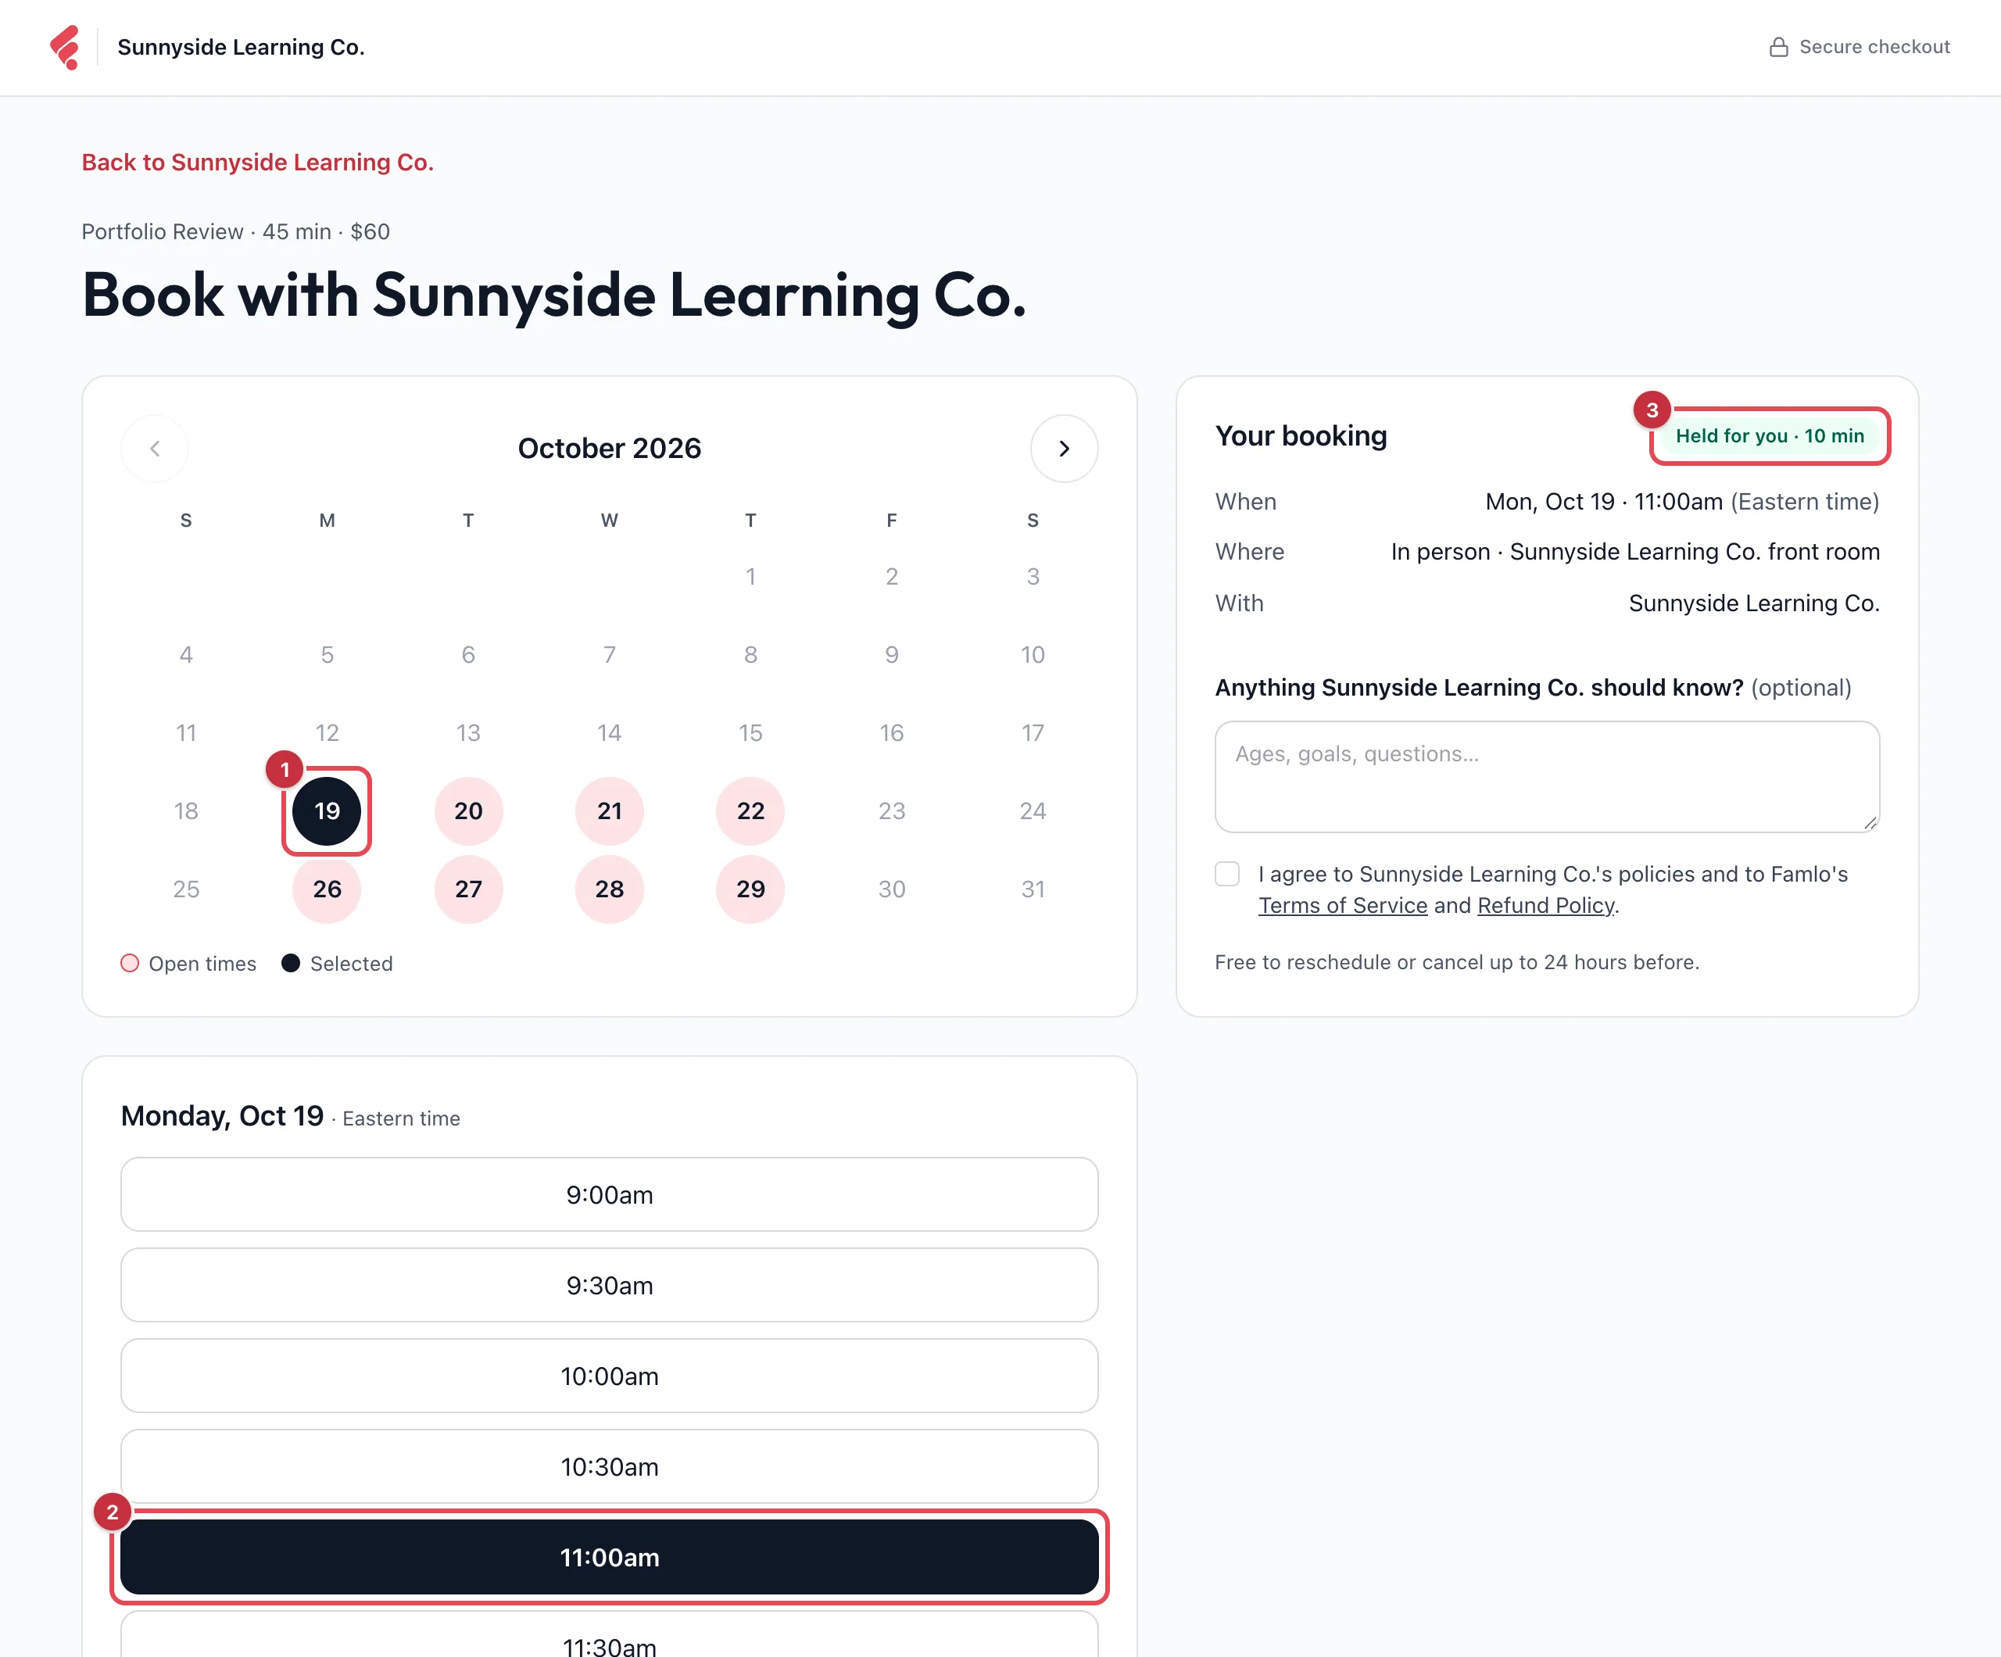Click the Portfolio Review 45 min $60 text
This screenshot has height=1657, width=2001.
(x=235, y=231)
